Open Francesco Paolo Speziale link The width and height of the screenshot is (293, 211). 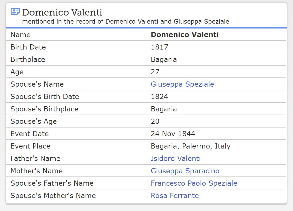pyautogui.click(x=194, y=183)
